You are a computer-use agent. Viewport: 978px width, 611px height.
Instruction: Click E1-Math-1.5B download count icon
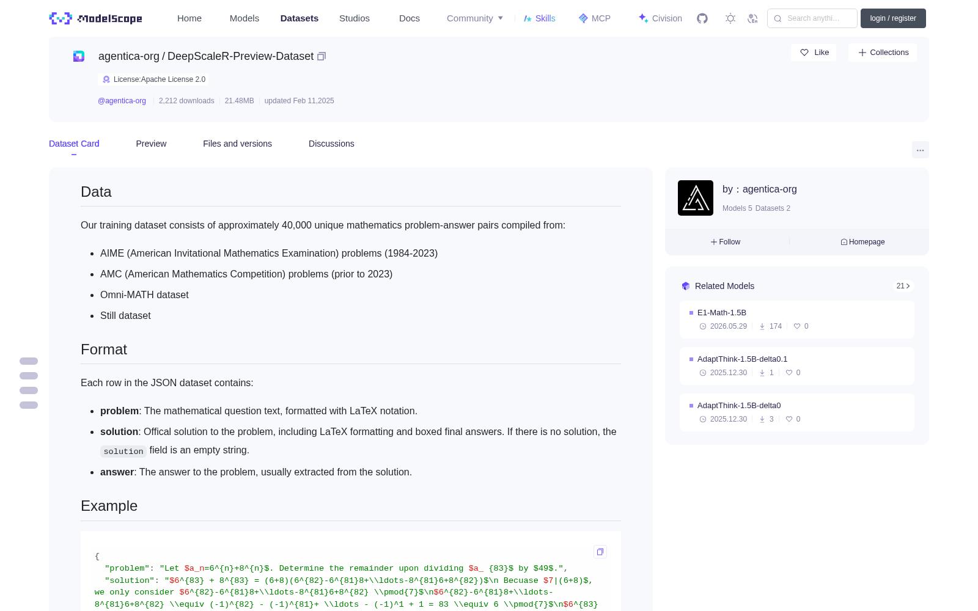tap(762, 326)
